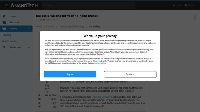This screenshot has width=200, height=112.
Task: Open the hamburger navigation menu
Action: 6,5
